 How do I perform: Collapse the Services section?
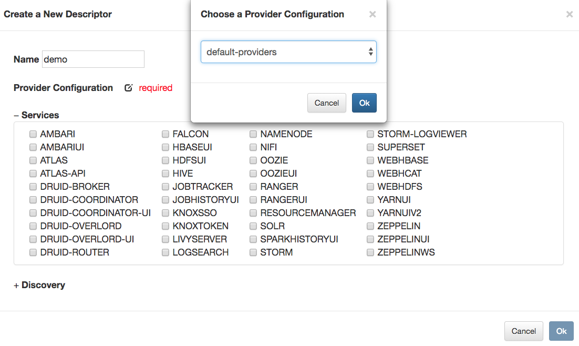tap(16, 115)
